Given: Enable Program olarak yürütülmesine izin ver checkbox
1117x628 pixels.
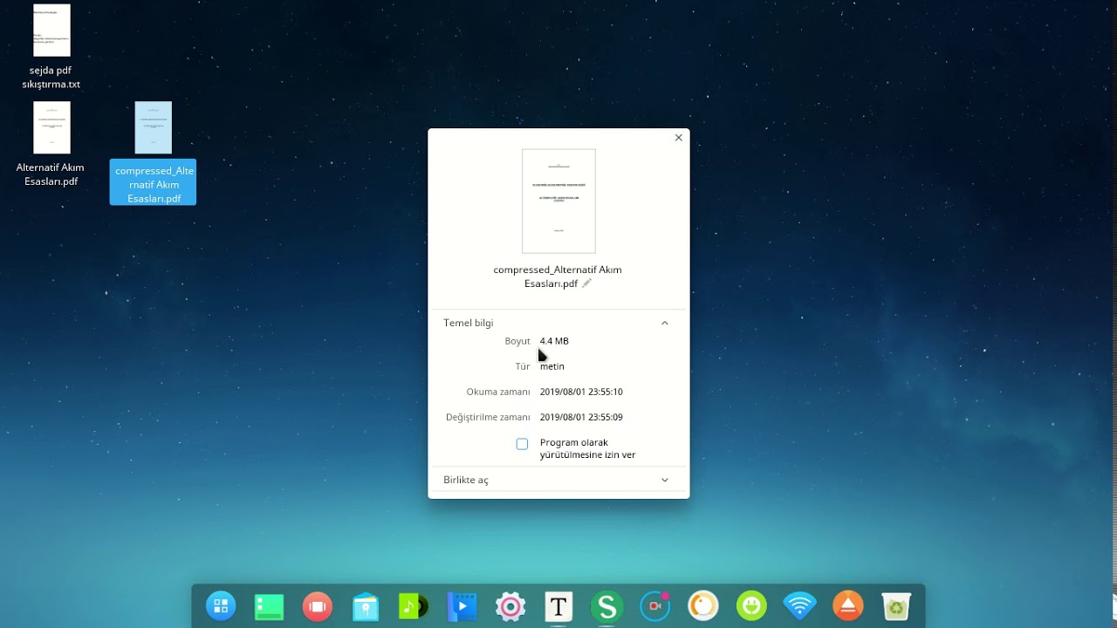Looking at the screenshot, I should point(522,444).
